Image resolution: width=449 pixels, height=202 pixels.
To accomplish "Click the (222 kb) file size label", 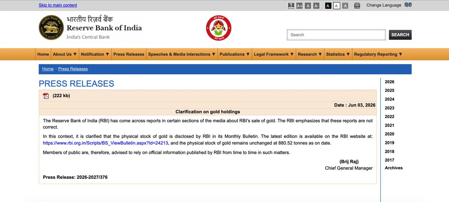I will click(x=61, y=96).
